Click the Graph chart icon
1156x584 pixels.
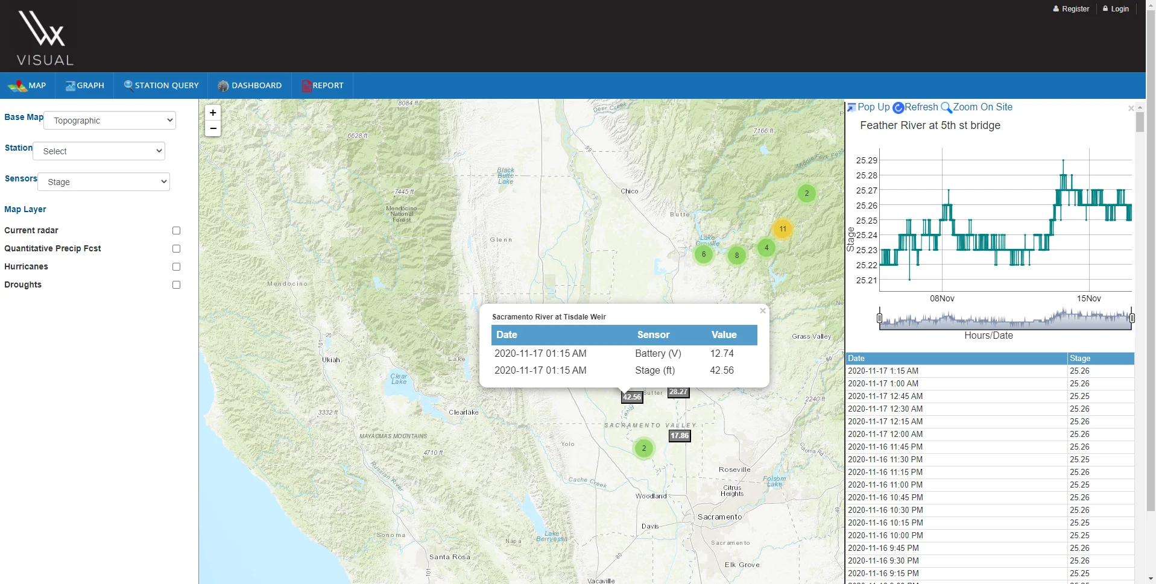[71, 86]
